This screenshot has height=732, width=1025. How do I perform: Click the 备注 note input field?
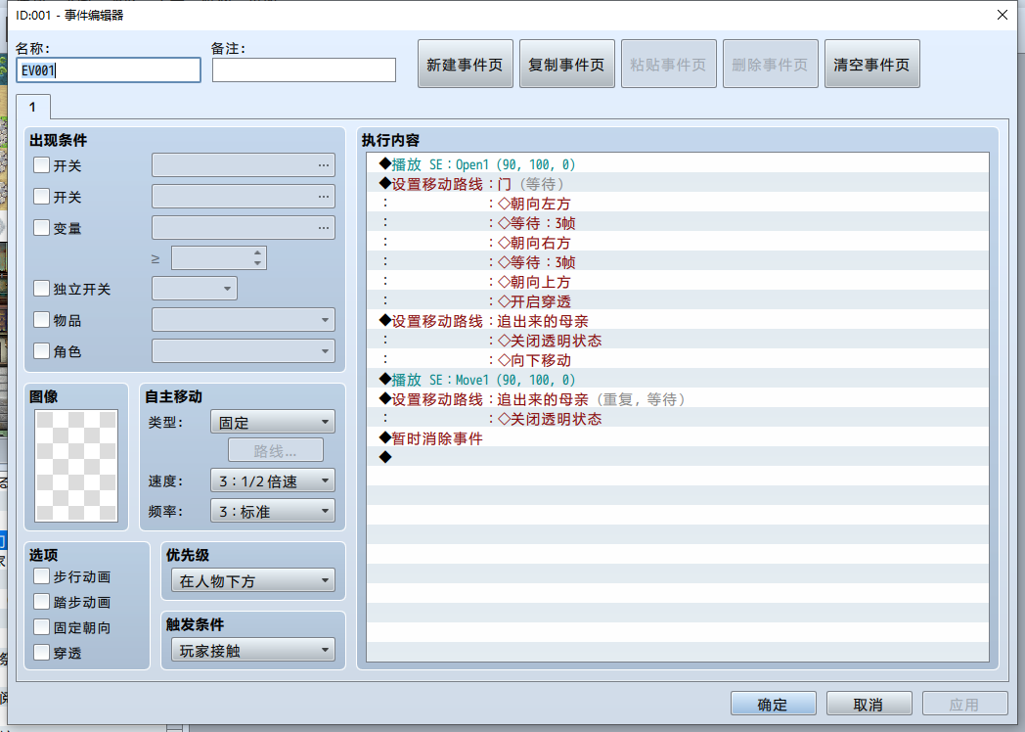(x=303, y=70)
